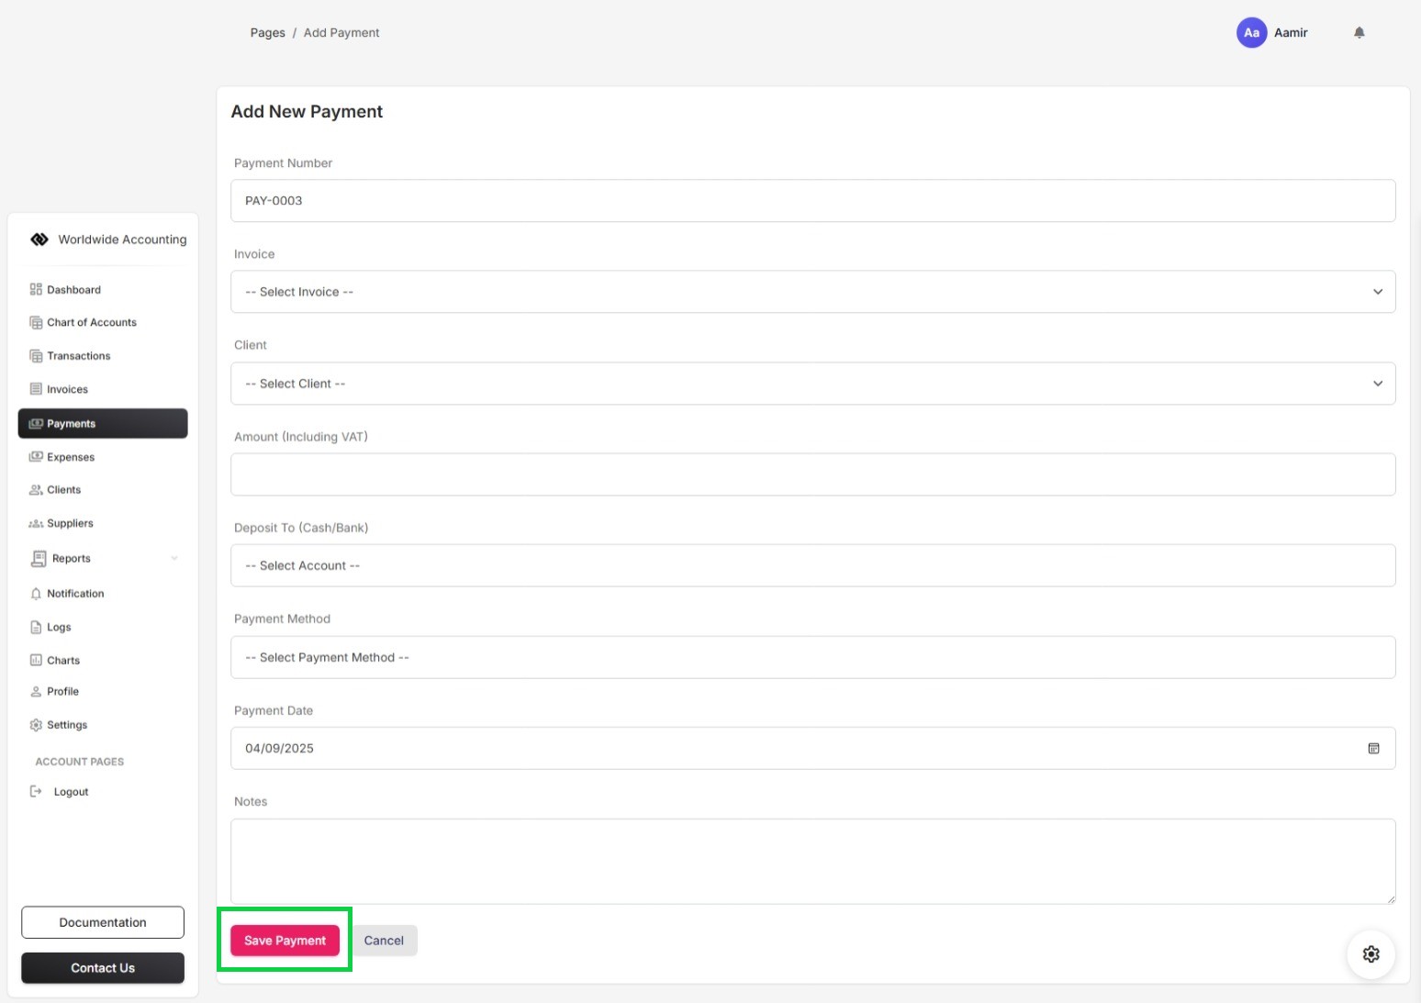This screenshot has height=1003, width=1421.
Task: Click inside the Notes text area
Action: point(812,861)
